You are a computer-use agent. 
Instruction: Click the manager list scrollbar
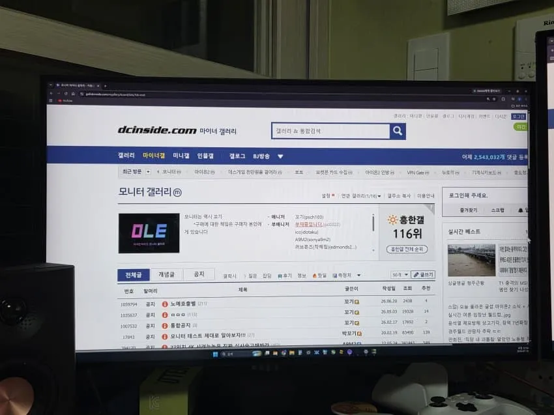373,223
